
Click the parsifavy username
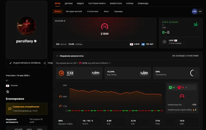24,41
